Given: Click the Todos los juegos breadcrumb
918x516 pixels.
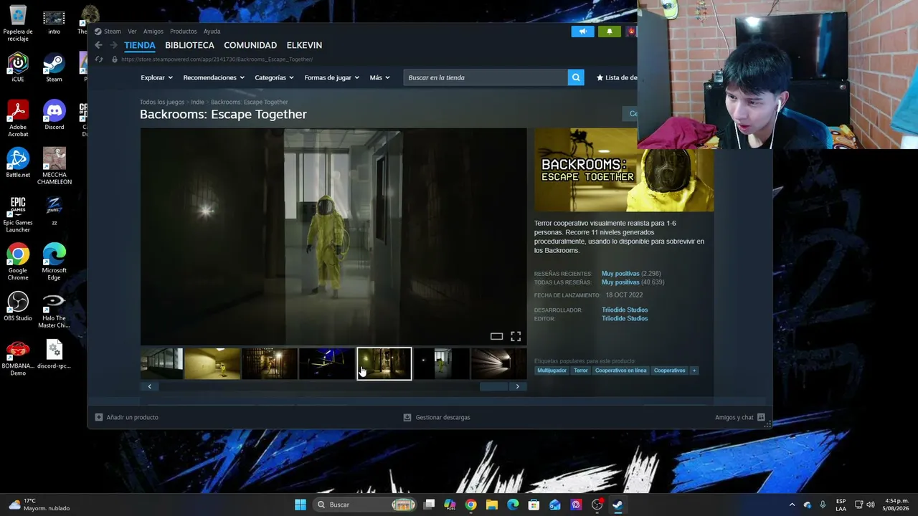Looking at the screenshot, I should pyautogui.click(x=162, y=102).
